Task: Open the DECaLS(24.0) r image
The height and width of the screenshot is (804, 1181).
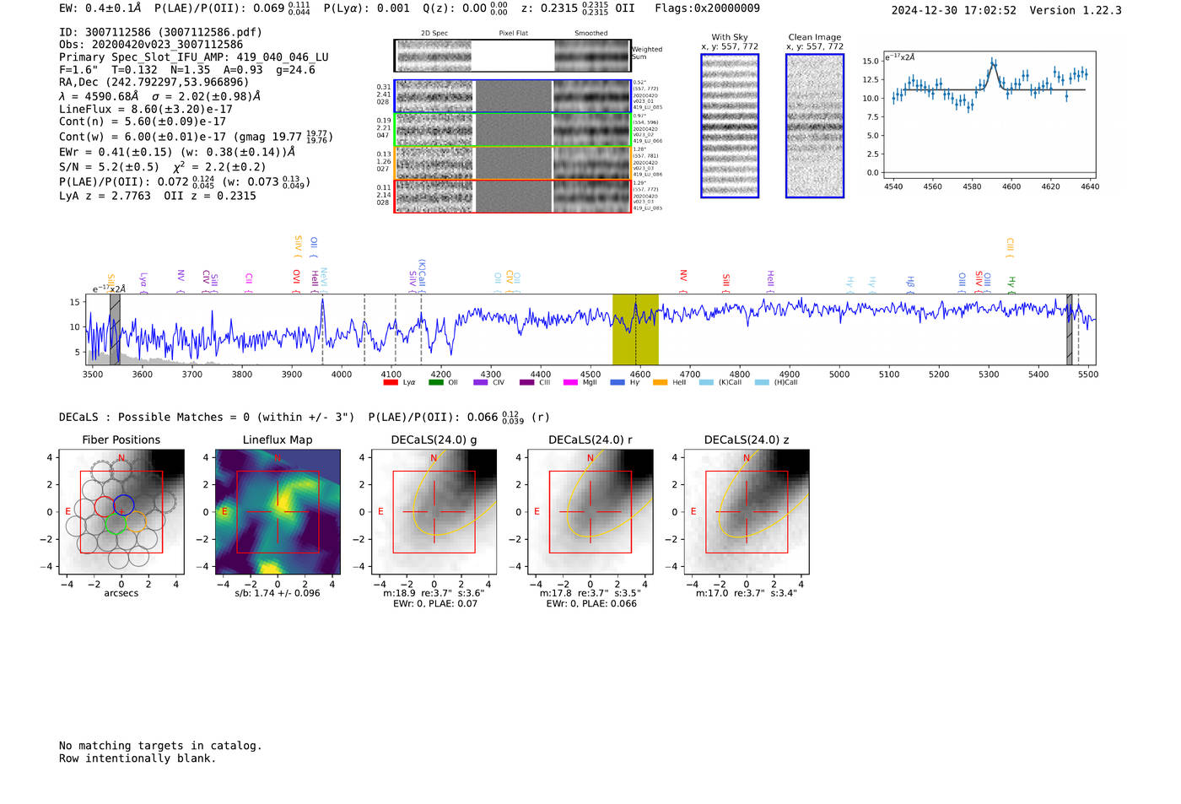Action: (590, 512)
